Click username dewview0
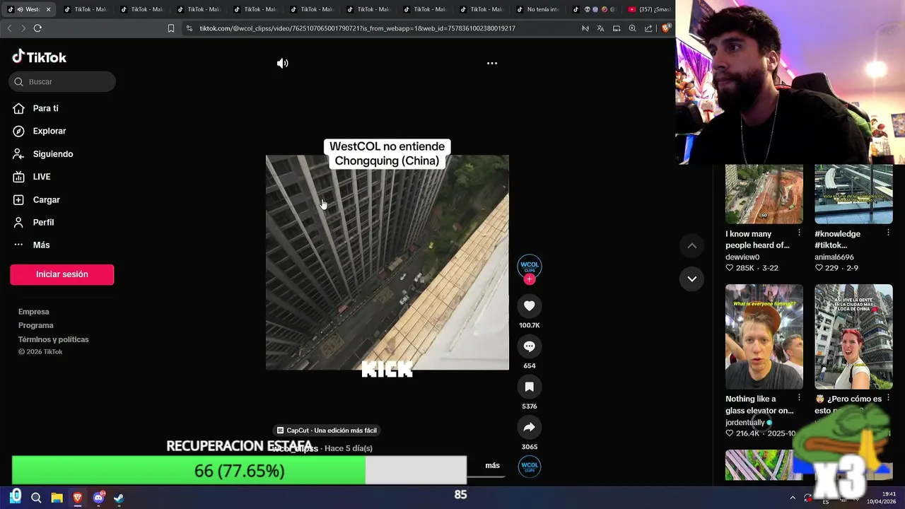Screen dimensions: 905x509 (x=742, y=257)
